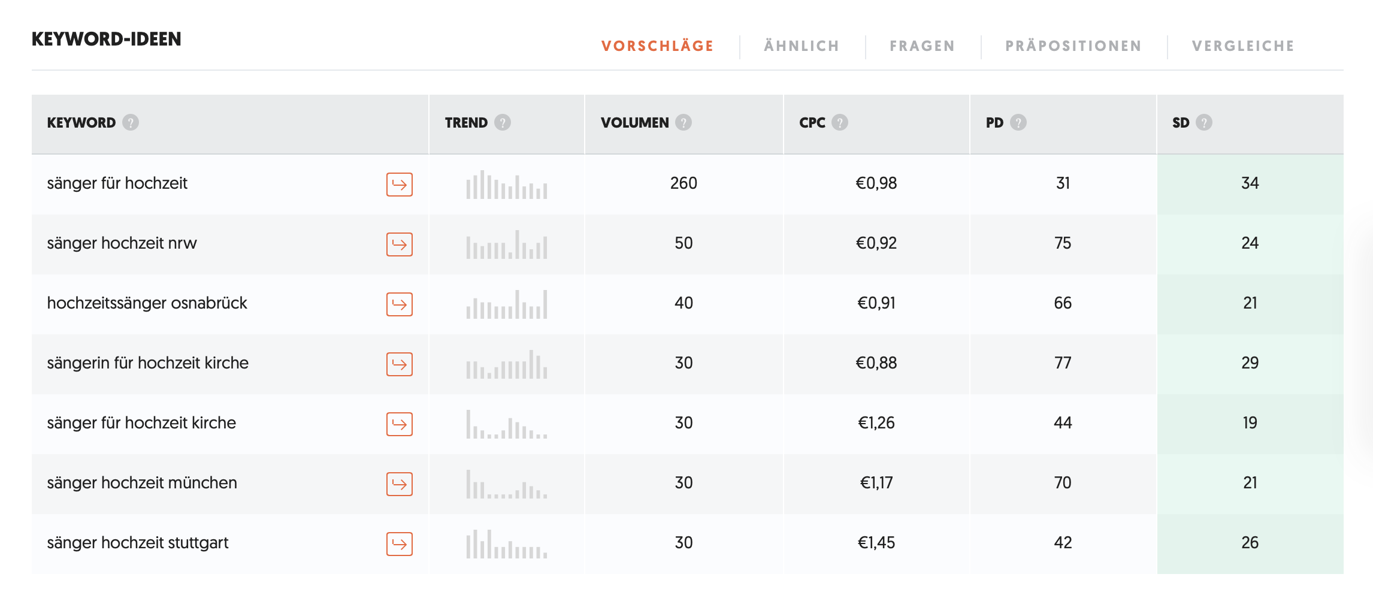Click trend chart for sänger hochzeit nrw

pos(507,244)
